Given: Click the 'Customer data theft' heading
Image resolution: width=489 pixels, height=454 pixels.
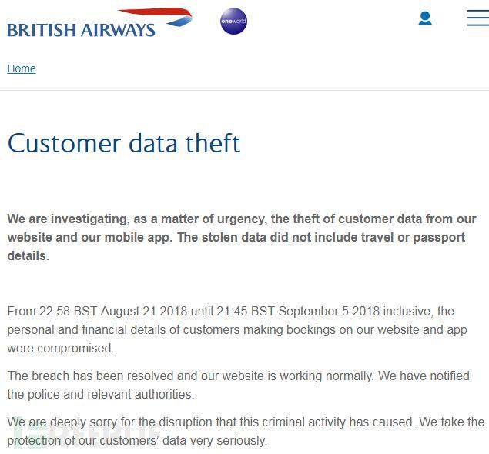Looking at the screenshot, I should click(x=124, y=144).
